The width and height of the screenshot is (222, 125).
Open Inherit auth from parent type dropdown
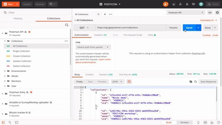[x=93, y=47]
